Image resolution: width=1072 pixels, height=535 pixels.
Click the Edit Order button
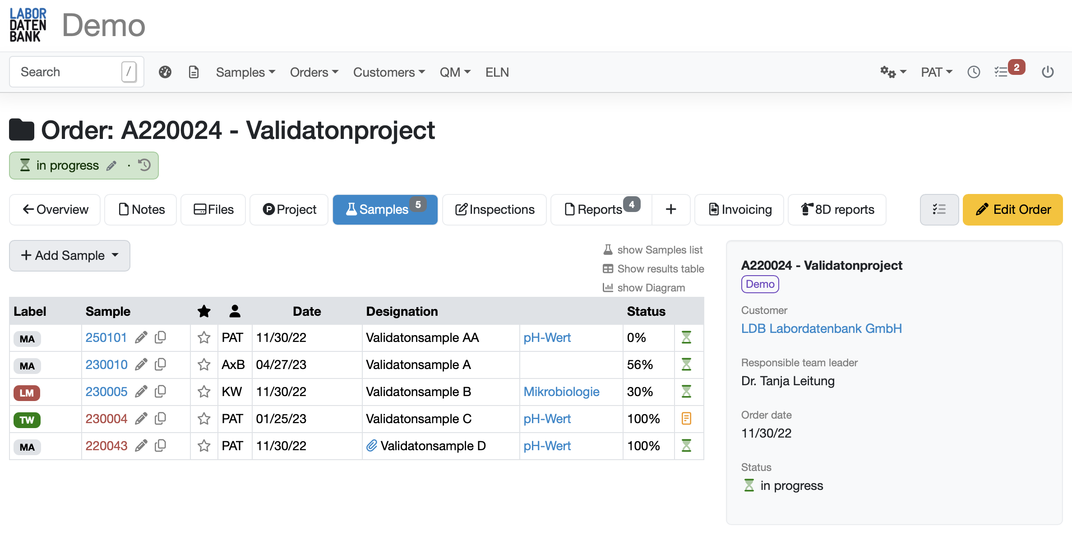pos(1012,209)
